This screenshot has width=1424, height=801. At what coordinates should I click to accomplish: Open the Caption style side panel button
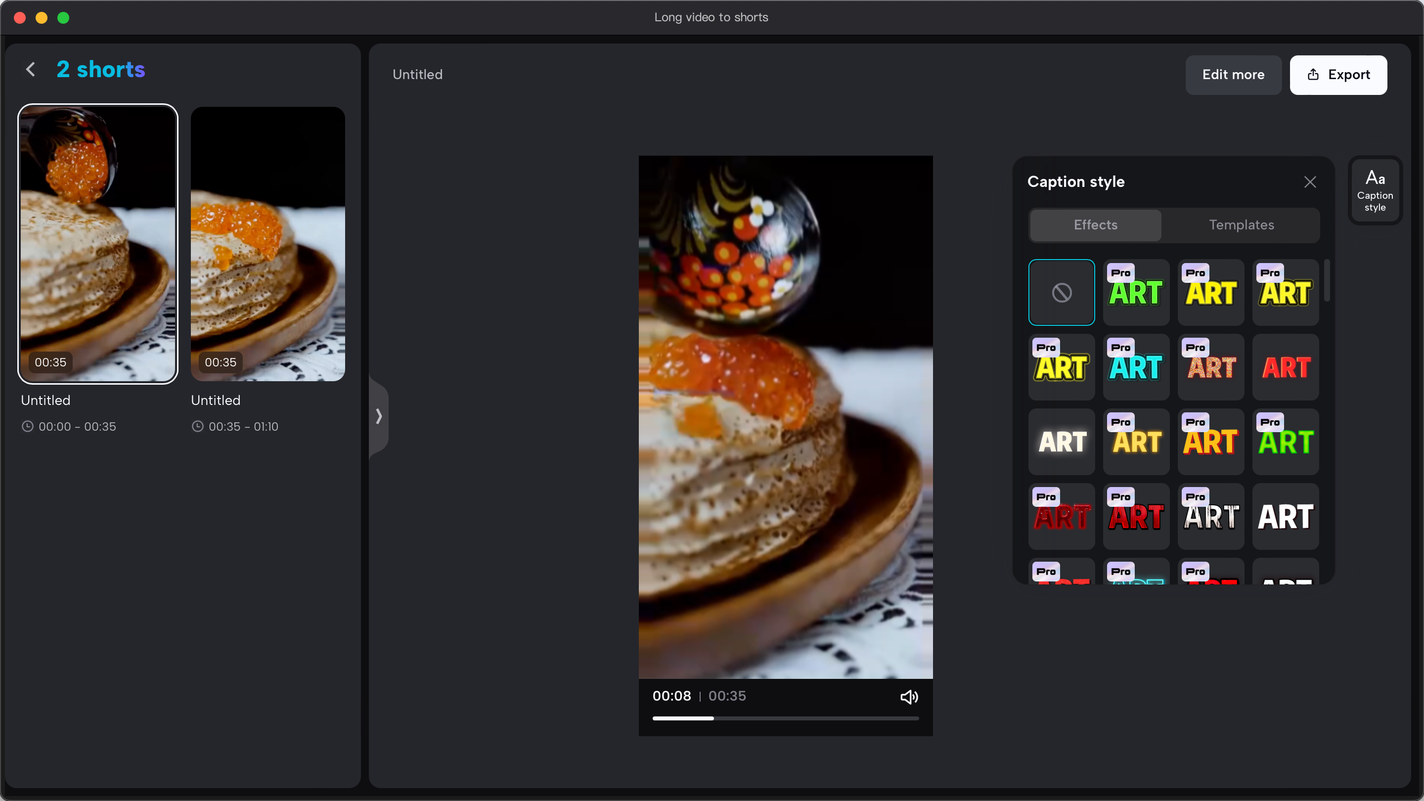tap(1375, 191)
